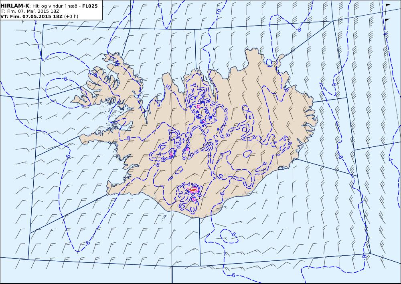Click the (+0 h) forecast offset text
This screenshot has height=284, width=401.
[71, 16]
